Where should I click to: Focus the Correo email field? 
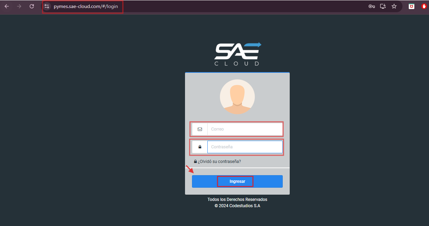pos(244,129)
